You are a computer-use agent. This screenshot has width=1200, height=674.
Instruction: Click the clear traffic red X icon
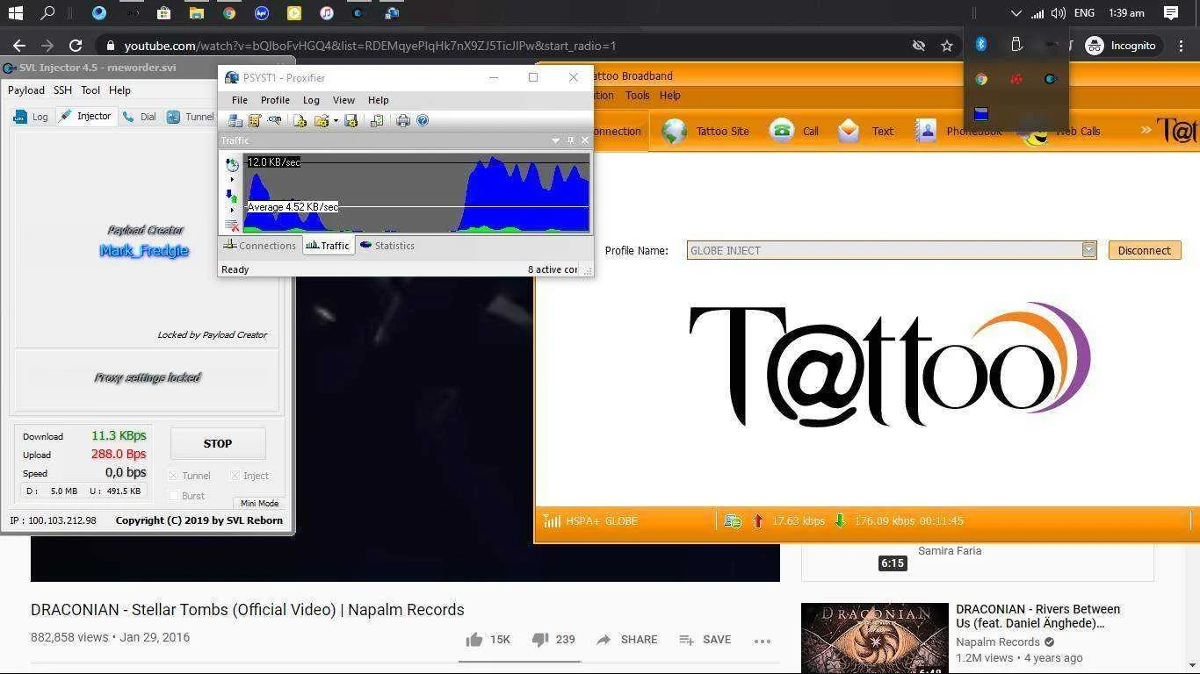232,226
